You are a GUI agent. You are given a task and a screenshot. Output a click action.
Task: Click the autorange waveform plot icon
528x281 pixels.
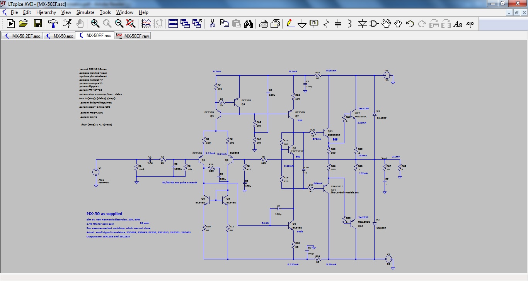point(146,24)
